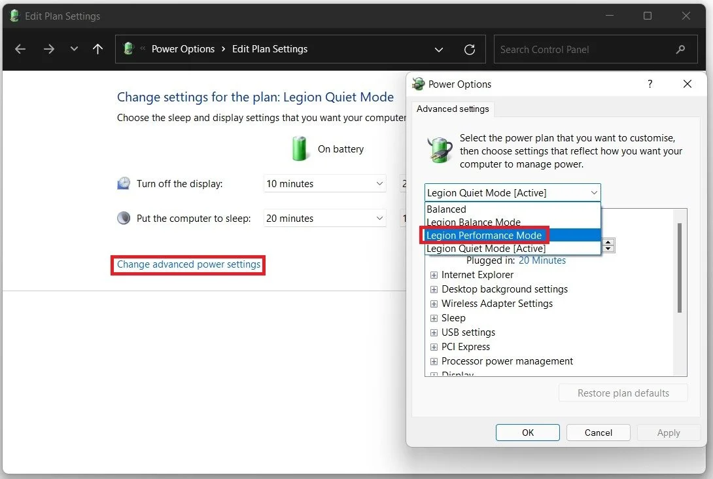Minimize the Edit Plan Settings window
This screenshot has height=479, width=713.
tap(610, 16)
